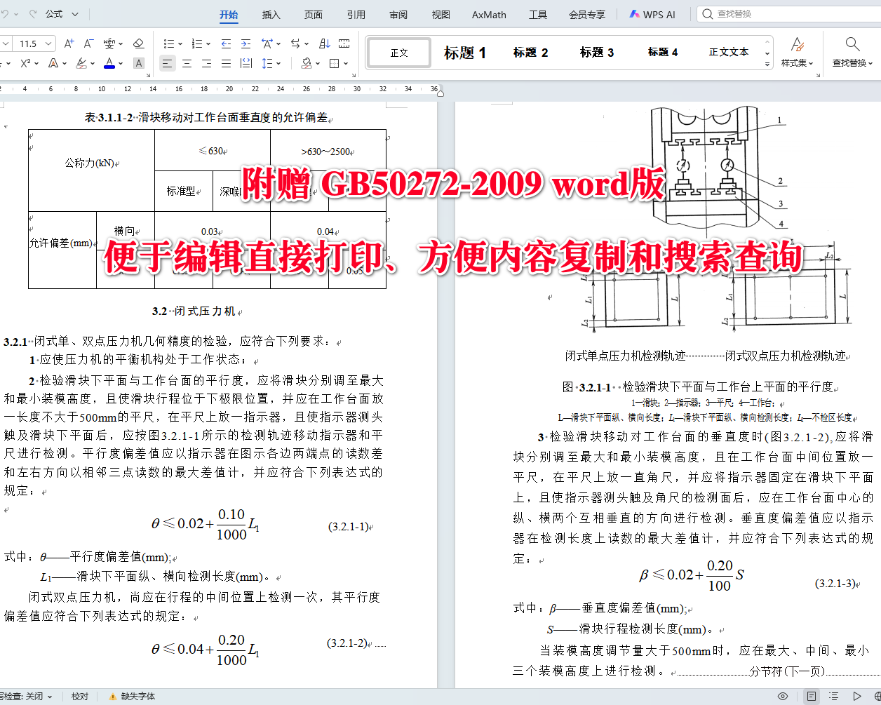Expand the styles gallery more arrow
This screenshot has height=705, width=881.
pyautogui.click(x=767, y=64)
